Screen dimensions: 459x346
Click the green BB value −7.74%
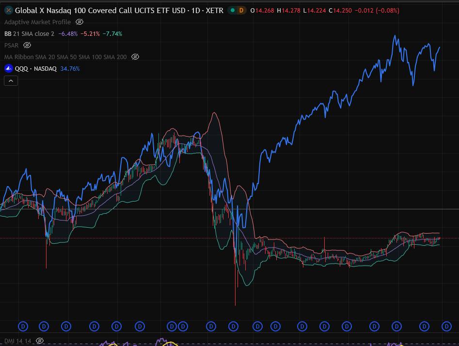click(x=112, y=33)
